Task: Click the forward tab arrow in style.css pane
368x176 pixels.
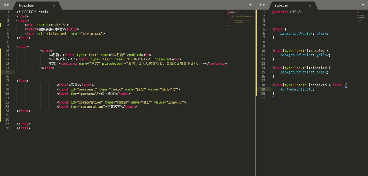Action: pyautogui.click(x=264, y=5)
